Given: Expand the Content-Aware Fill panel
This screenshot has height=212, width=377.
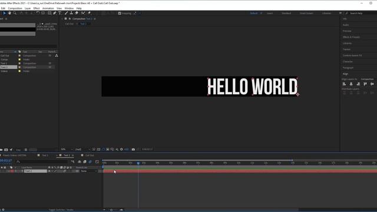Looking at the screenshot, I should 352,55.
